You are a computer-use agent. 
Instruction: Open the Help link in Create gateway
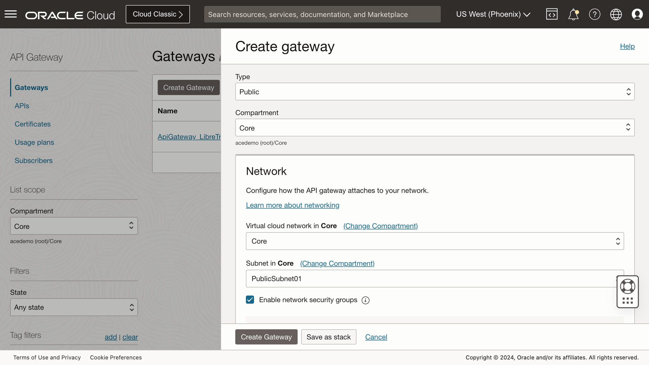[627, 46]
